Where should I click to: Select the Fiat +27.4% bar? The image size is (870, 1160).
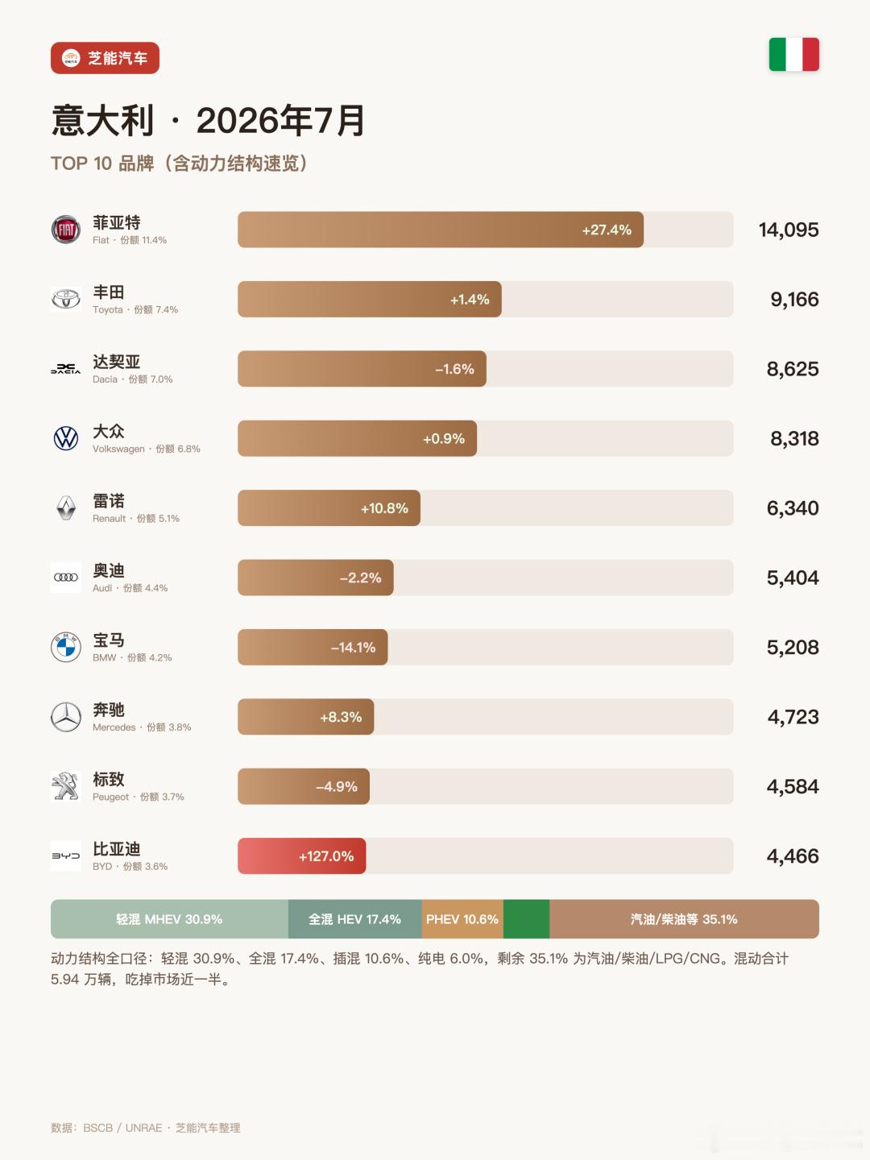pos(441,230)
